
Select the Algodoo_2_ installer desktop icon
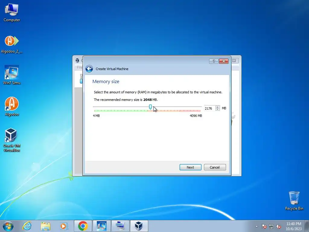(12, 44)
